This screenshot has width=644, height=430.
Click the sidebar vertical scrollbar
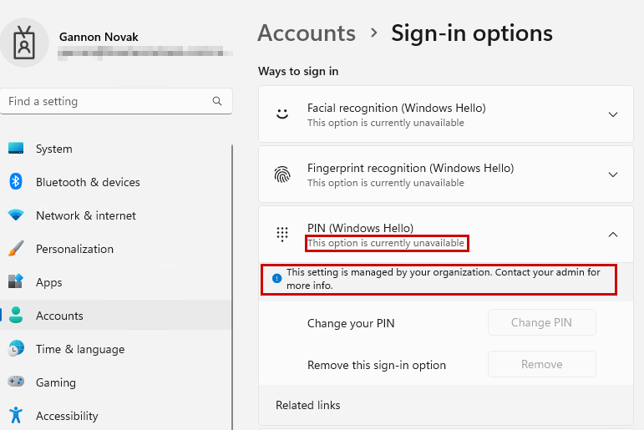coord(231,284)
